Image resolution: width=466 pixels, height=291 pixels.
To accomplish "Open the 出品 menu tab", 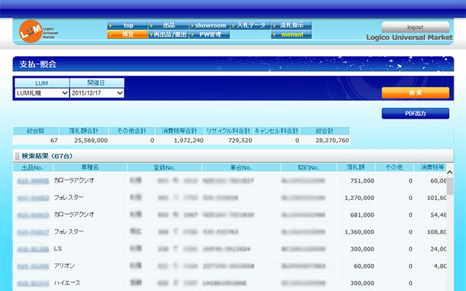I will click(x=168, y=25).
